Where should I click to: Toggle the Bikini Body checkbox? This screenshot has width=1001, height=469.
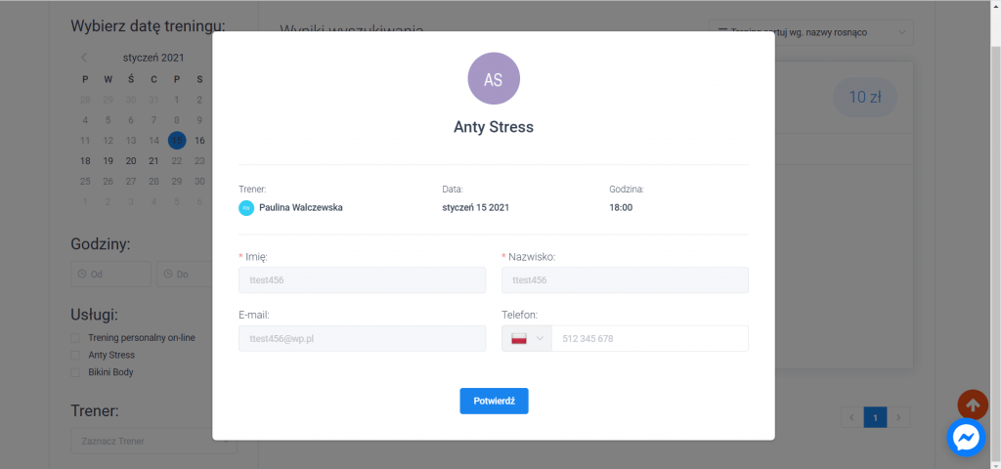coord(75,372)
